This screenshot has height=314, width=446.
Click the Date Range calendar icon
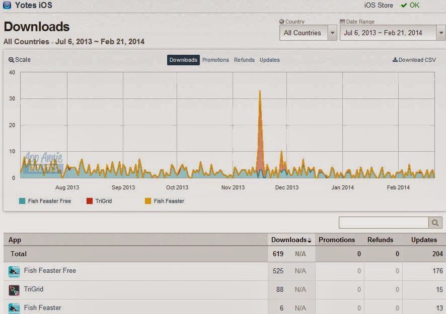(342, 22)
